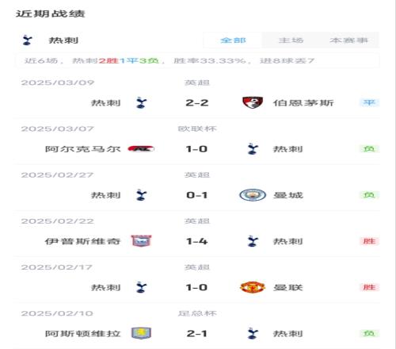
Task: Switch to the 主场 tab
Action: point(291,40)
